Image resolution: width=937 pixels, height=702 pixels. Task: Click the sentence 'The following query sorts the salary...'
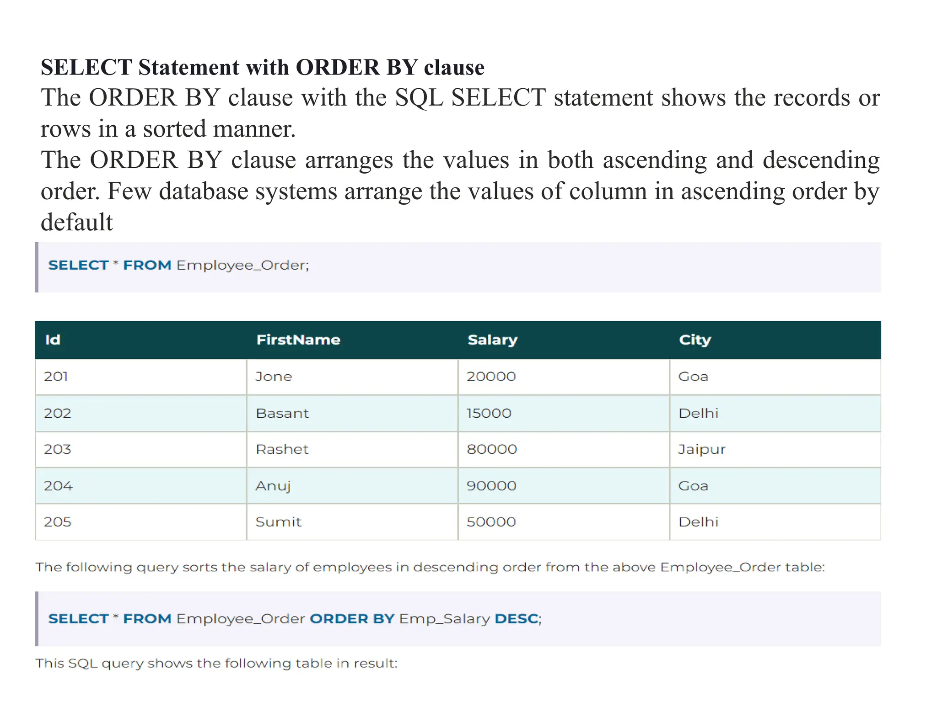click(x=430, y=567)
